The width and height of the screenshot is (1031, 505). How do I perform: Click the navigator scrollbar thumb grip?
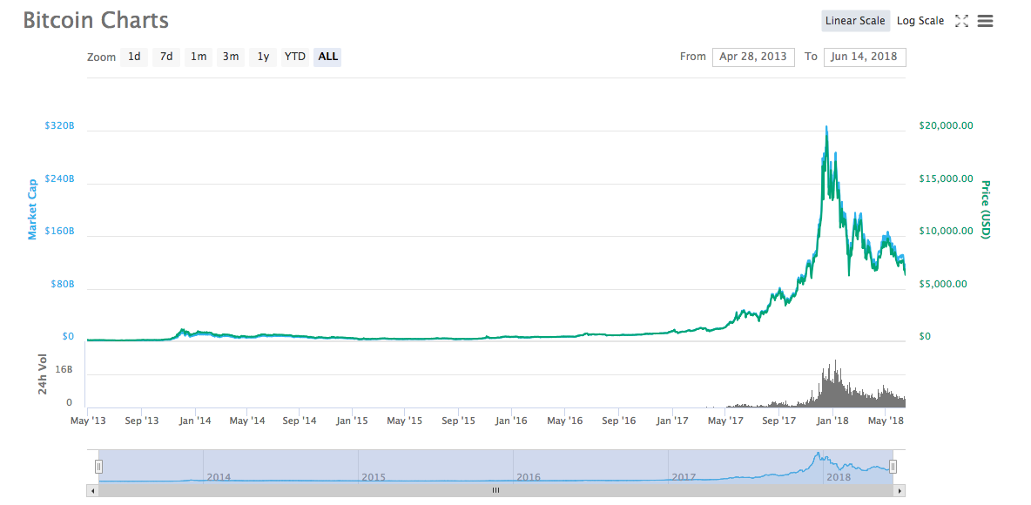point(495,490)
